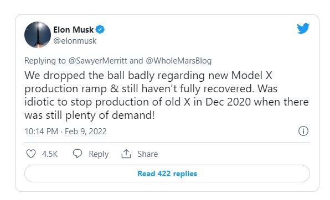Click 'Model X' in the tweet text
This screenshot has width=330, height=200.
[x=252, y=75]
